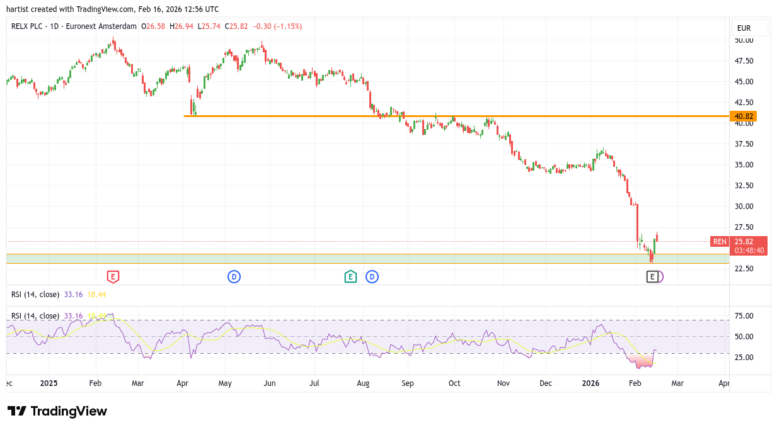The height and width of the screenshot is (430, 777).
Task: Click Euronext Amsterdam exchange label
Action: [x=102, y=26]
